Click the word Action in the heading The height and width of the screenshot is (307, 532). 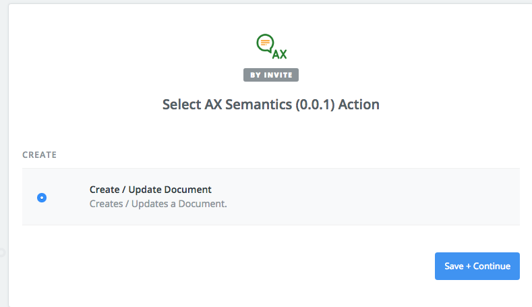[x=359, y=105]
